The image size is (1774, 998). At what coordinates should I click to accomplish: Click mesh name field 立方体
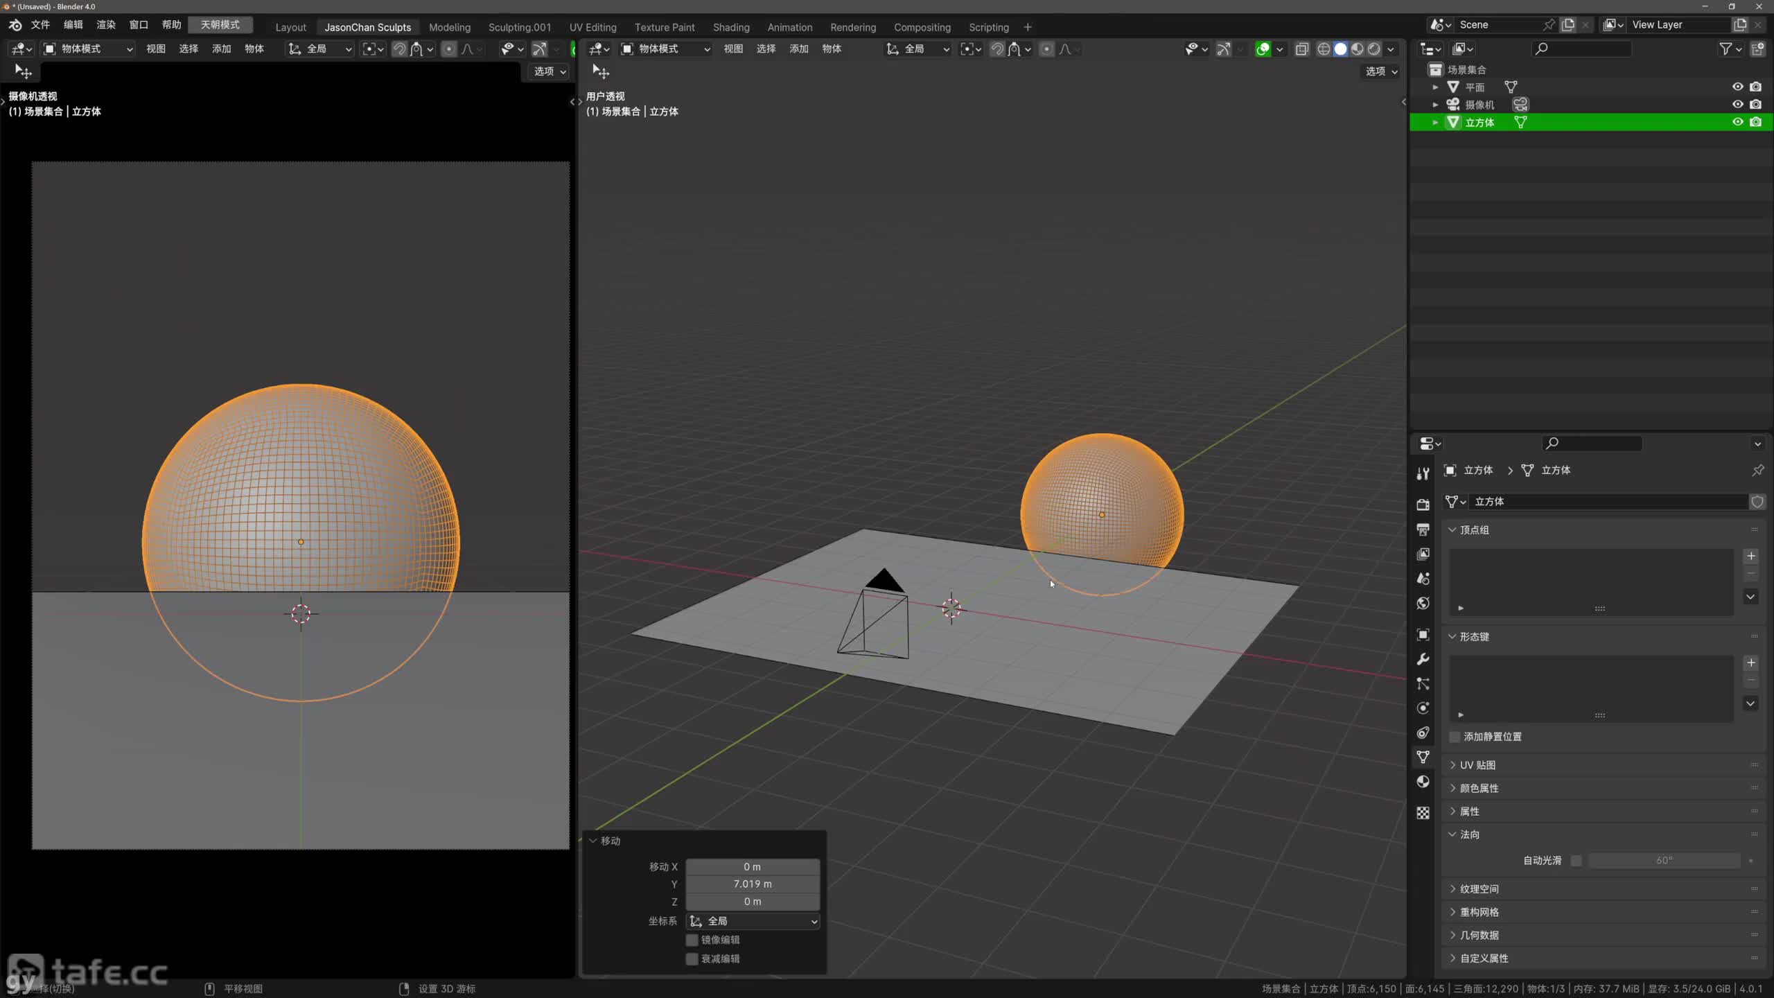[x=1608, y=502]
